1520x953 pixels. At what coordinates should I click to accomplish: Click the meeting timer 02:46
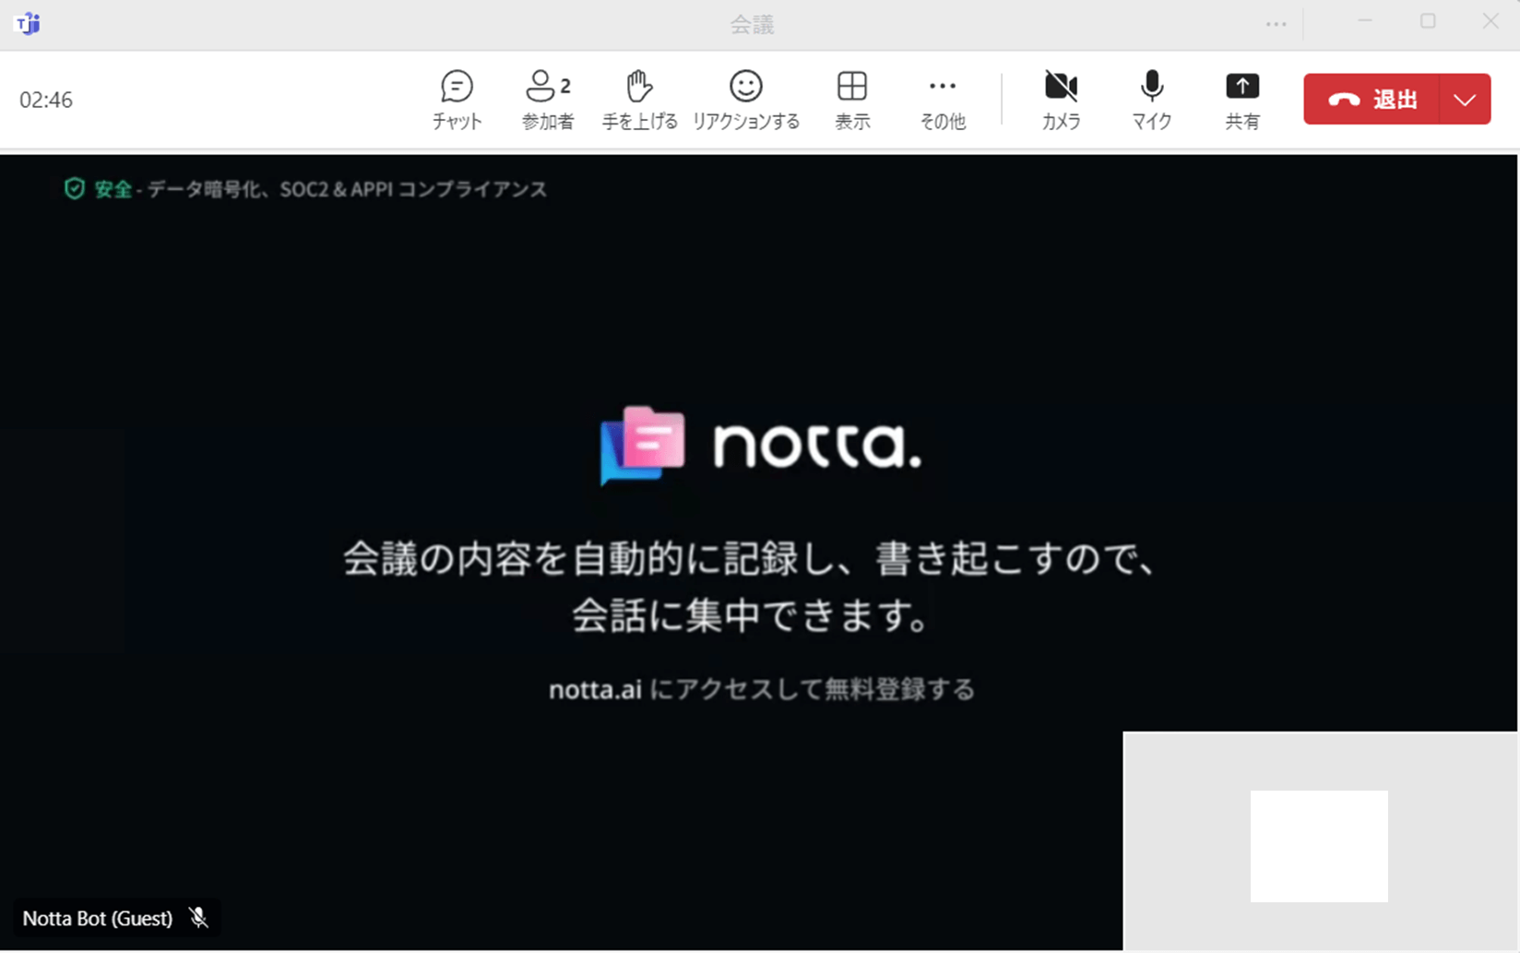[46, 100]
